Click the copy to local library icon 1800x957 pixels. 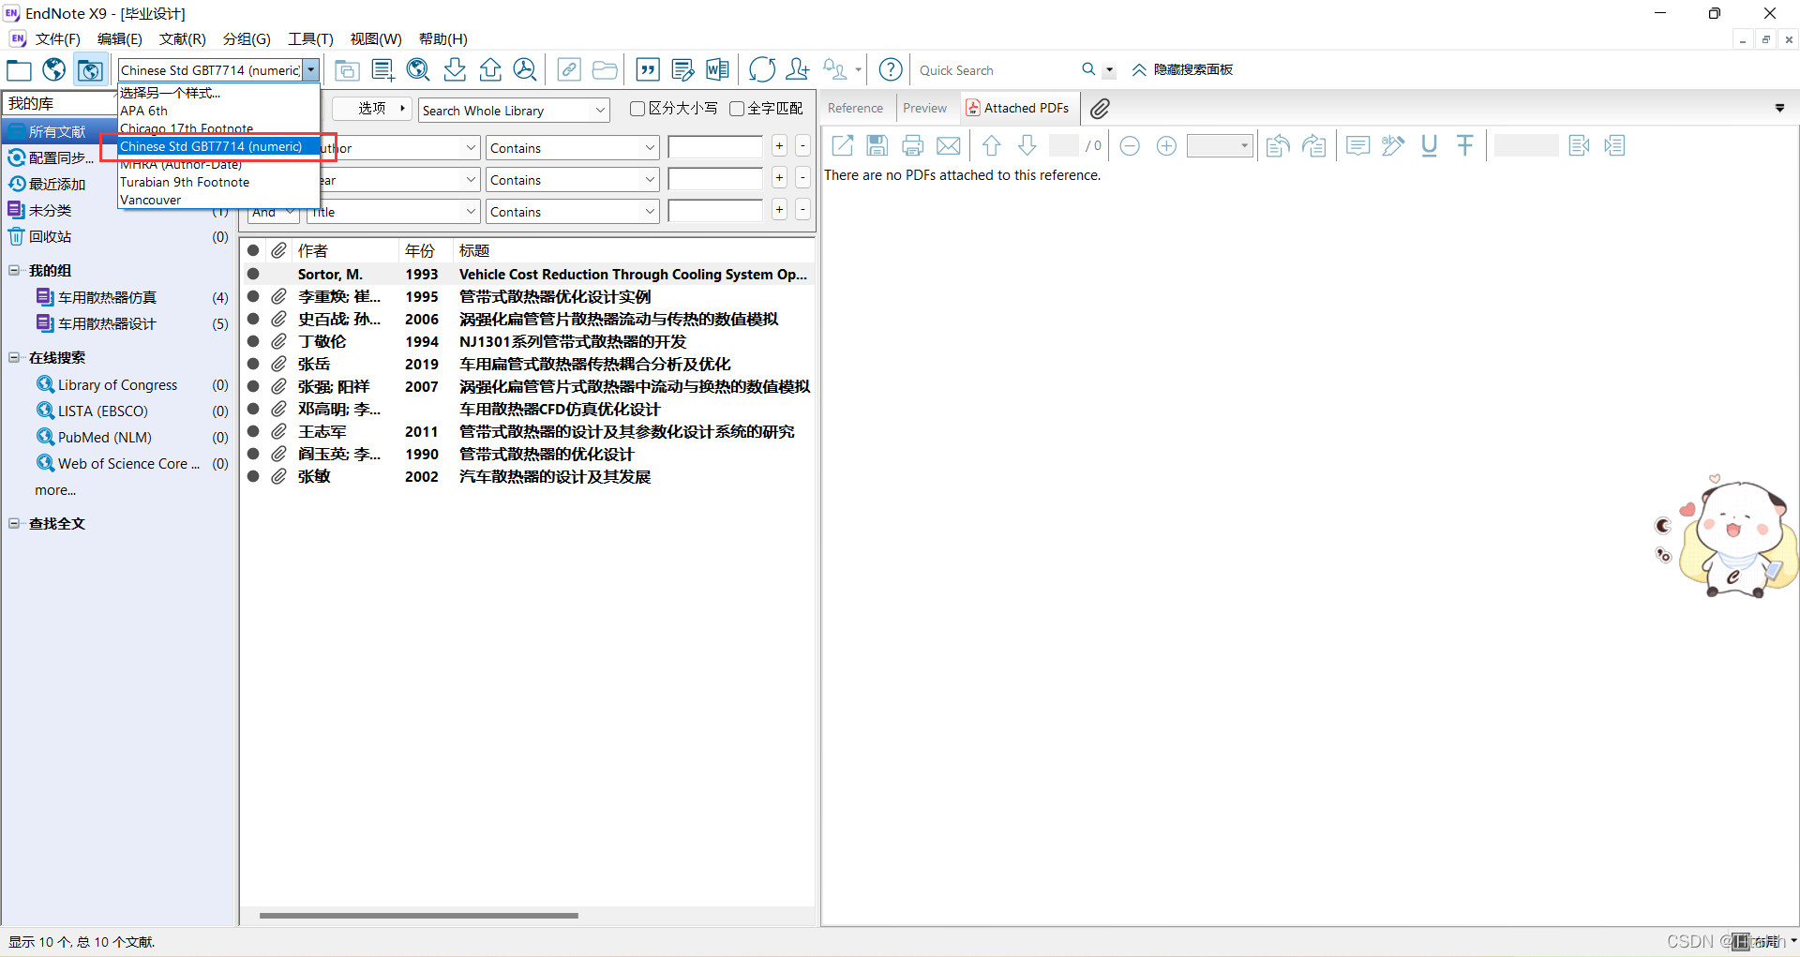[347, 70]
